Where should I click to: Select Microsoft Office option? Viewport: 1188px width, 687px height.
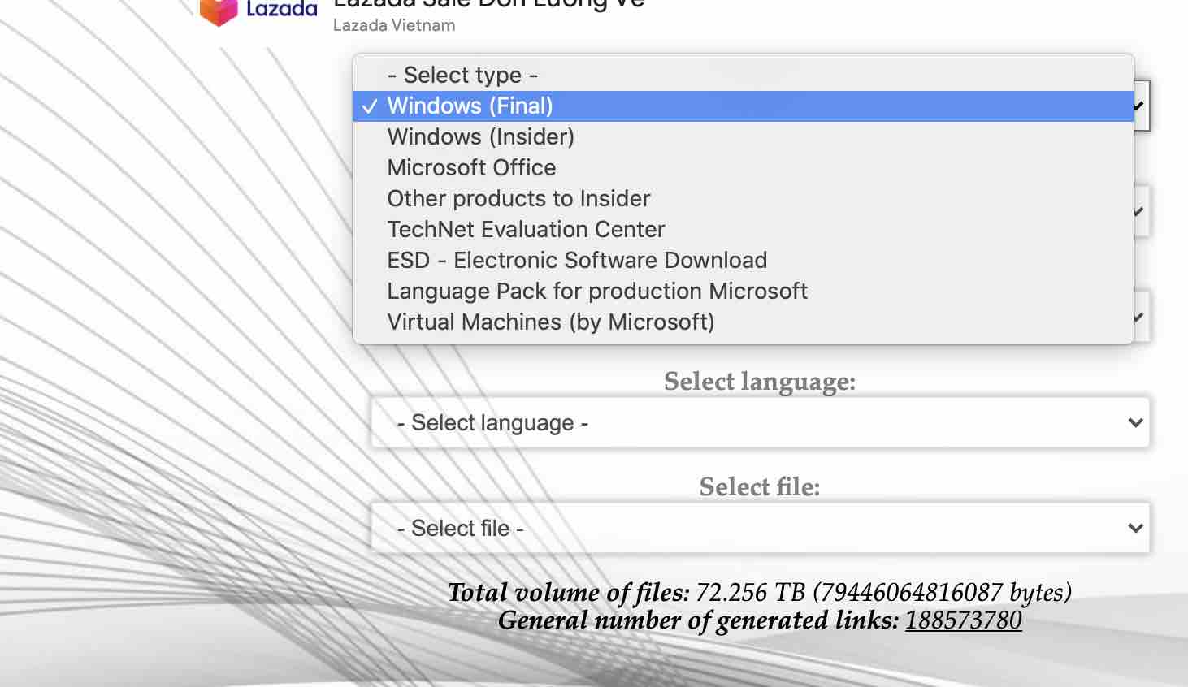point(471,168)
